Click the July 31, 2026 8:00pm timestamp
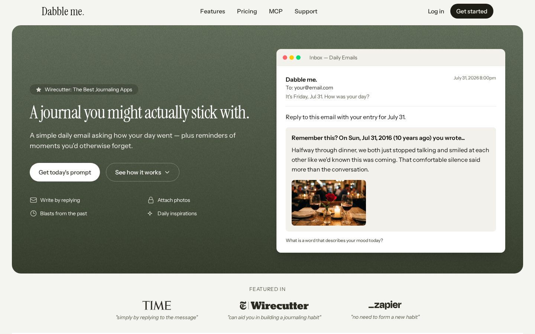Screen dimensions: 535x334 [x=475, y=78]
